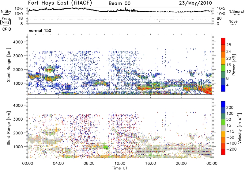Click the green velocity patch near 10:00 UT
The height and width of the screenshot is (170, 245).
106,147
